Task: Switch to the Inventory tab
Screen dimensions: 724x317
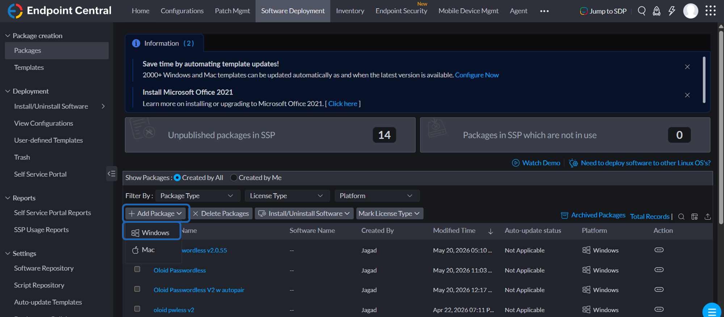Action: click(350, 11)
